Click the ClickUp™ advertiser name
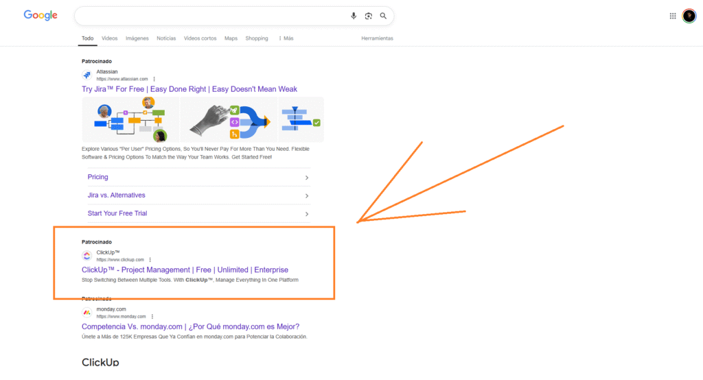The image size is (703, 380). [x=108, y=252]
